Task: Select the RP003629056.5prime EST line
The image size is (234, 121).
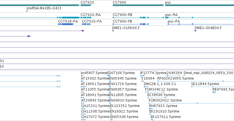Action: (x=196, y=81)
